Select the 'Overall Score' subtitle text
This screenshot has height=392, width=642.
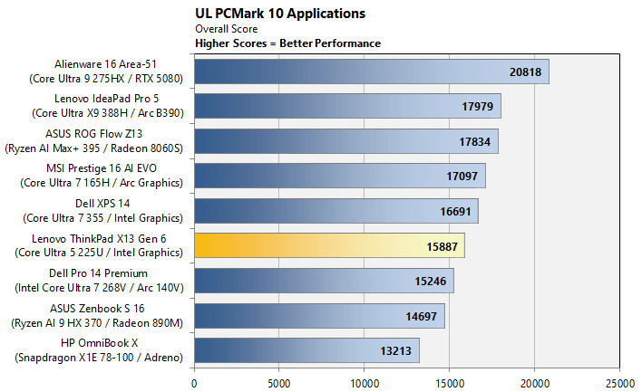pyautogui.click(x=227, y=29)
